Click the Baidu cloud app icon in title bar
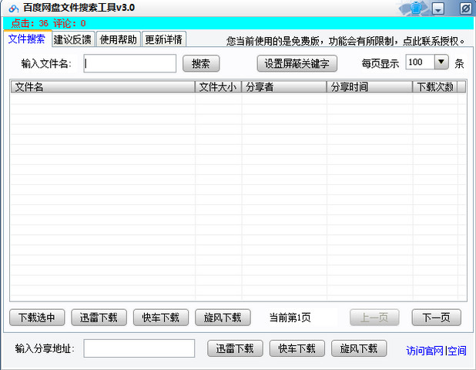Viewport: 476px width, 370px height. tap(13, 8)
